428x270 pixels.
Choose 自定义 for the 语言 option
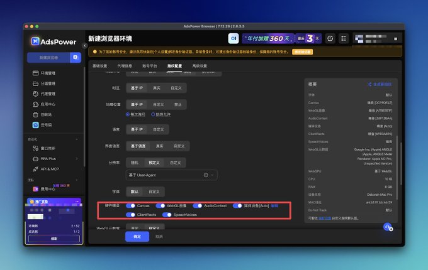click(x=159, y=129)
